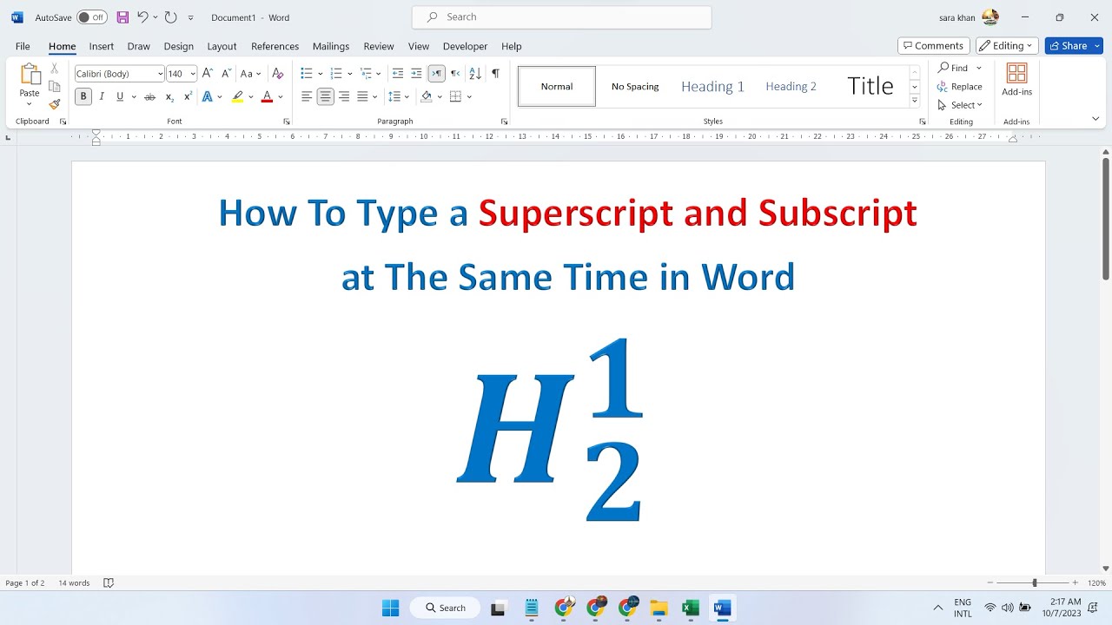Click the Cut scissors icon
The image size is (1112, 625).
55,68
